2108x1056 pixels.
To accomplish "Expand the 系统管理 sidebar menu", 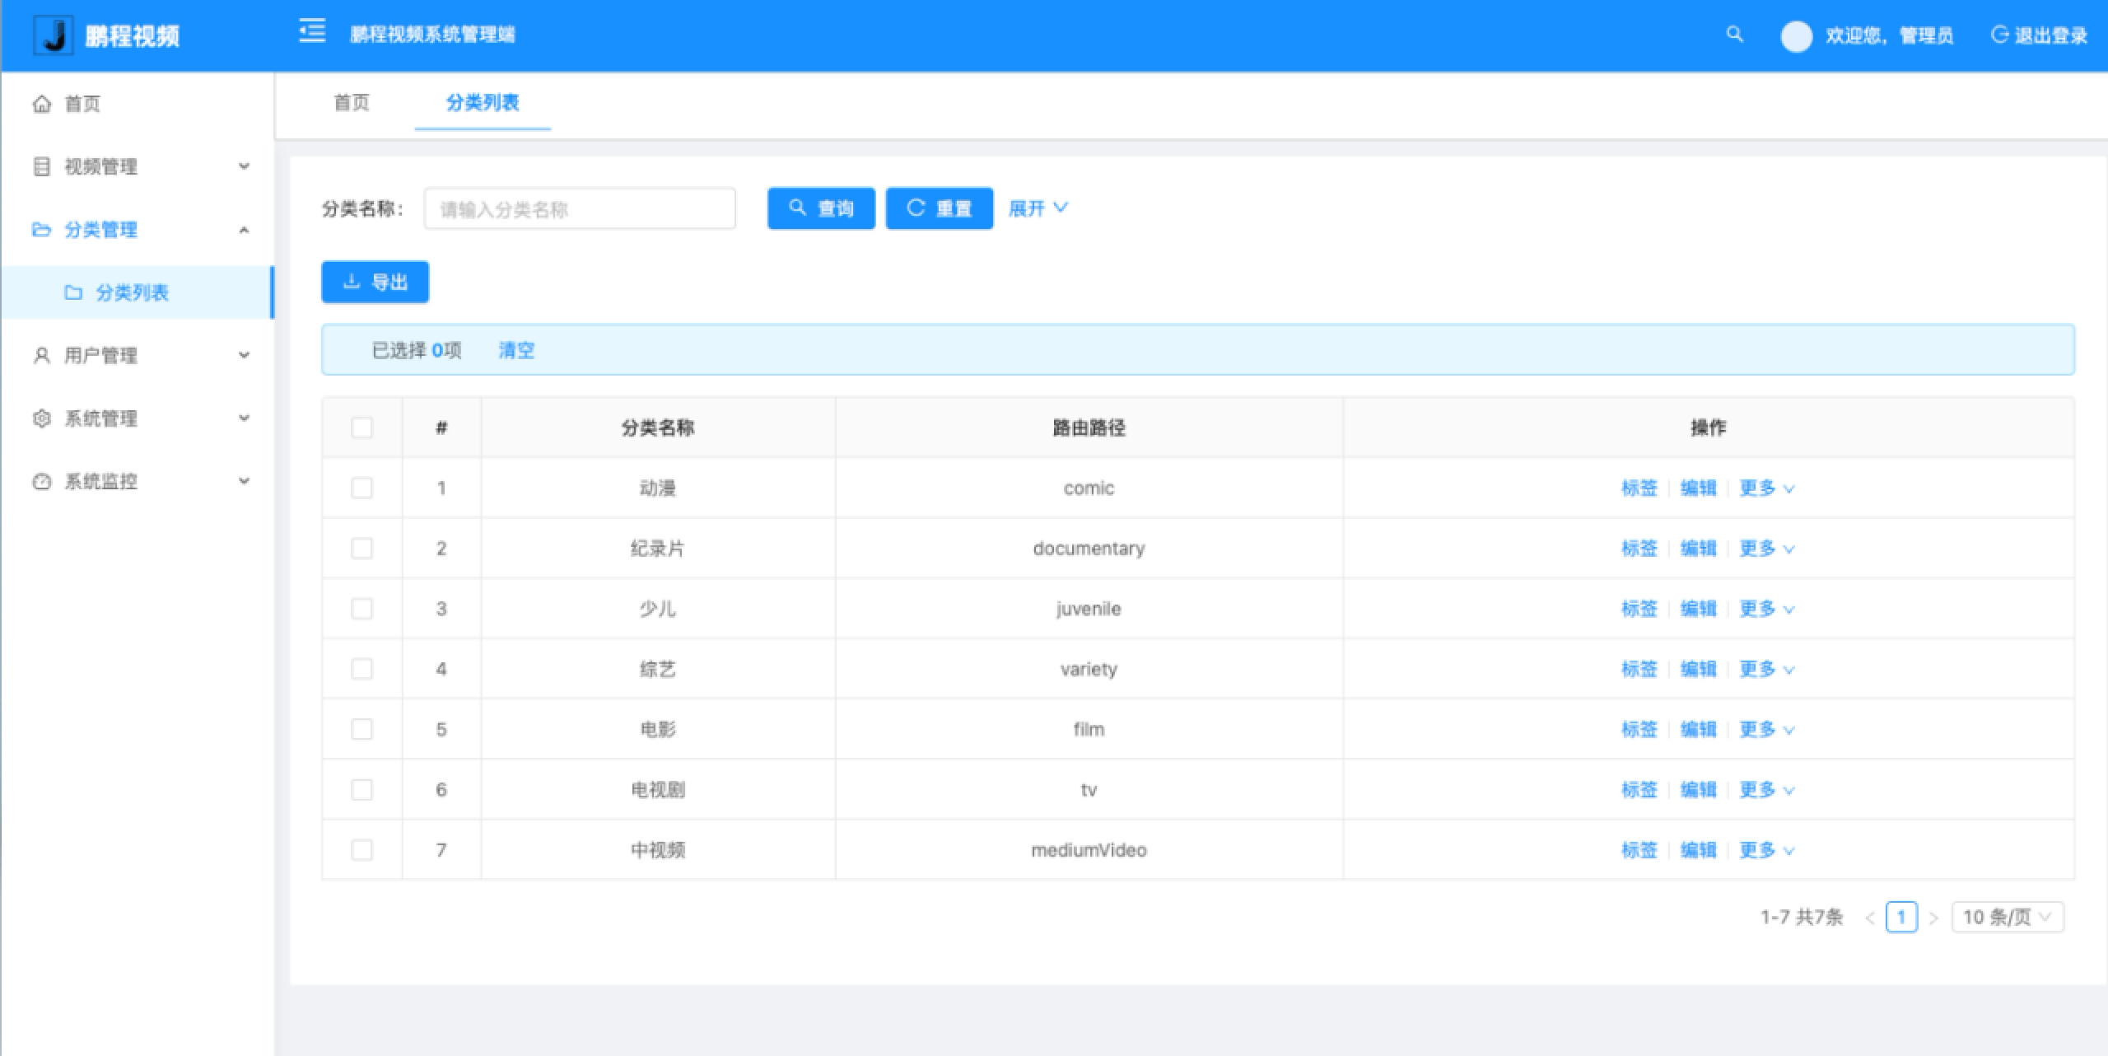I will [137, 418].
